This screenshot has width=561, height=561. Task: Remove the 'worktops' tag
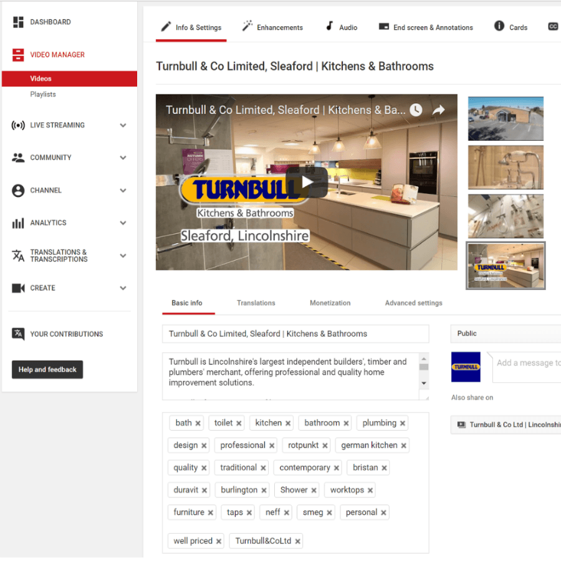370,490
